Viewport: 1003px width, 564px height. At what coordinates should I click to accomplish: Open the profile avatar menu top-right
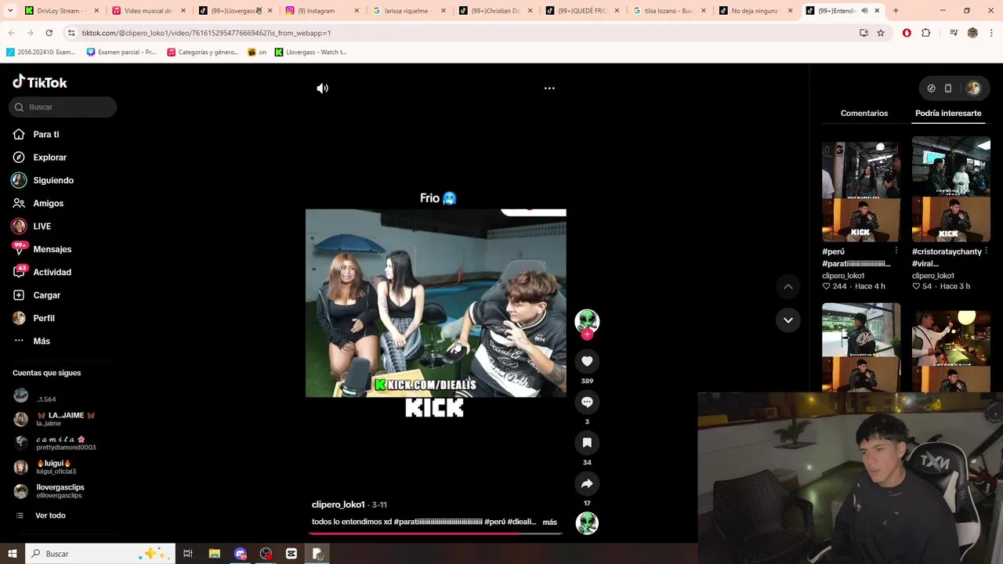[973, 89]
